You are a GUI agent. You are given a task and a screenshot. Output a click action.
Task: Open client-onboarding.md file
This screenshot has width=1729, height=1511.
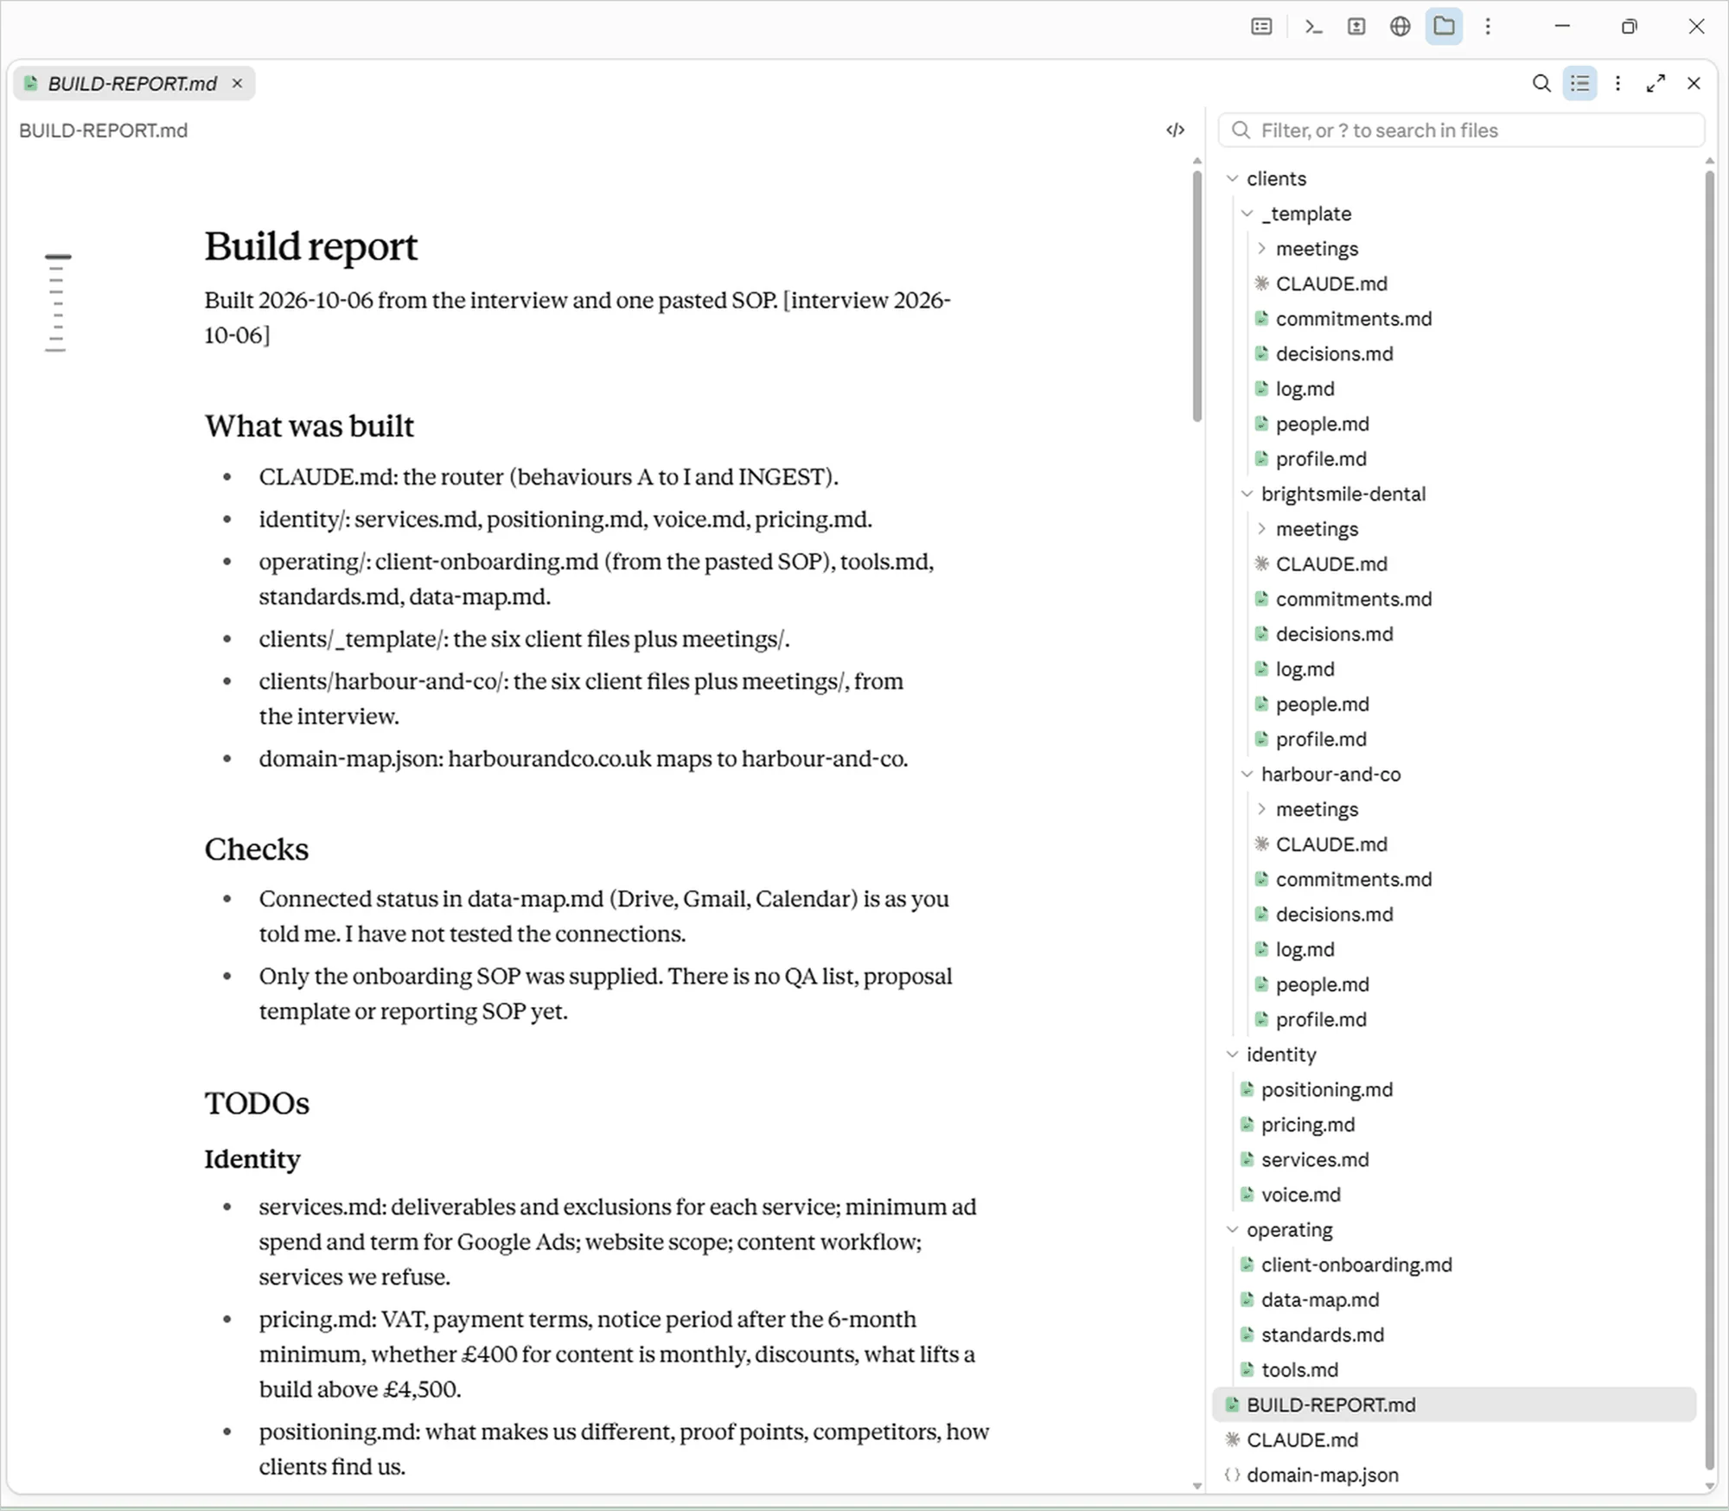point(1356,1265)
